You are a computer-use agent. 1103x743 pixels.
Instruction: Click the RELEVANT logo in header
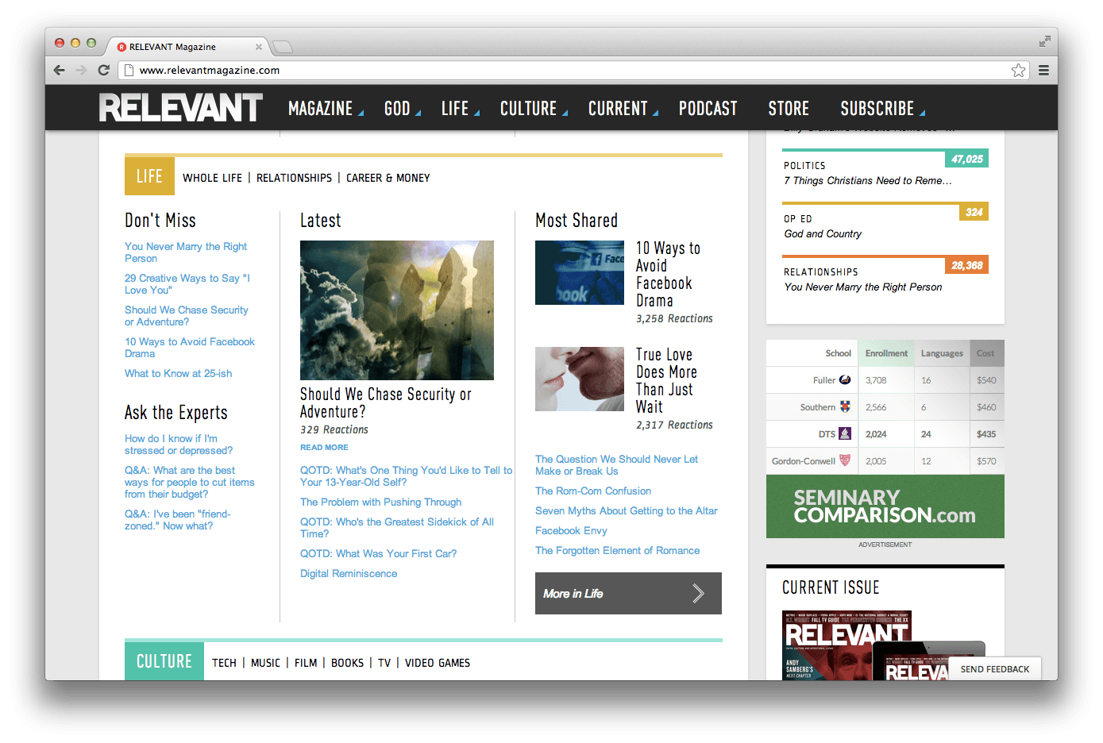click(x=181, y=108)
